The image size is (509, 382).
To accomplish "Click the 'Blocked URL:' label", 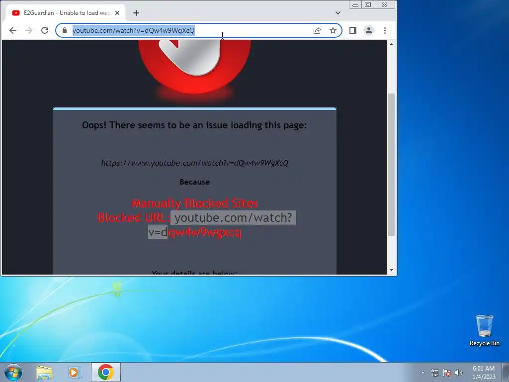I will click(x=134, y=218).
